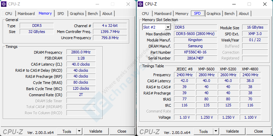Click the XMP-4800 tRAS cell 70

(250, 99)
